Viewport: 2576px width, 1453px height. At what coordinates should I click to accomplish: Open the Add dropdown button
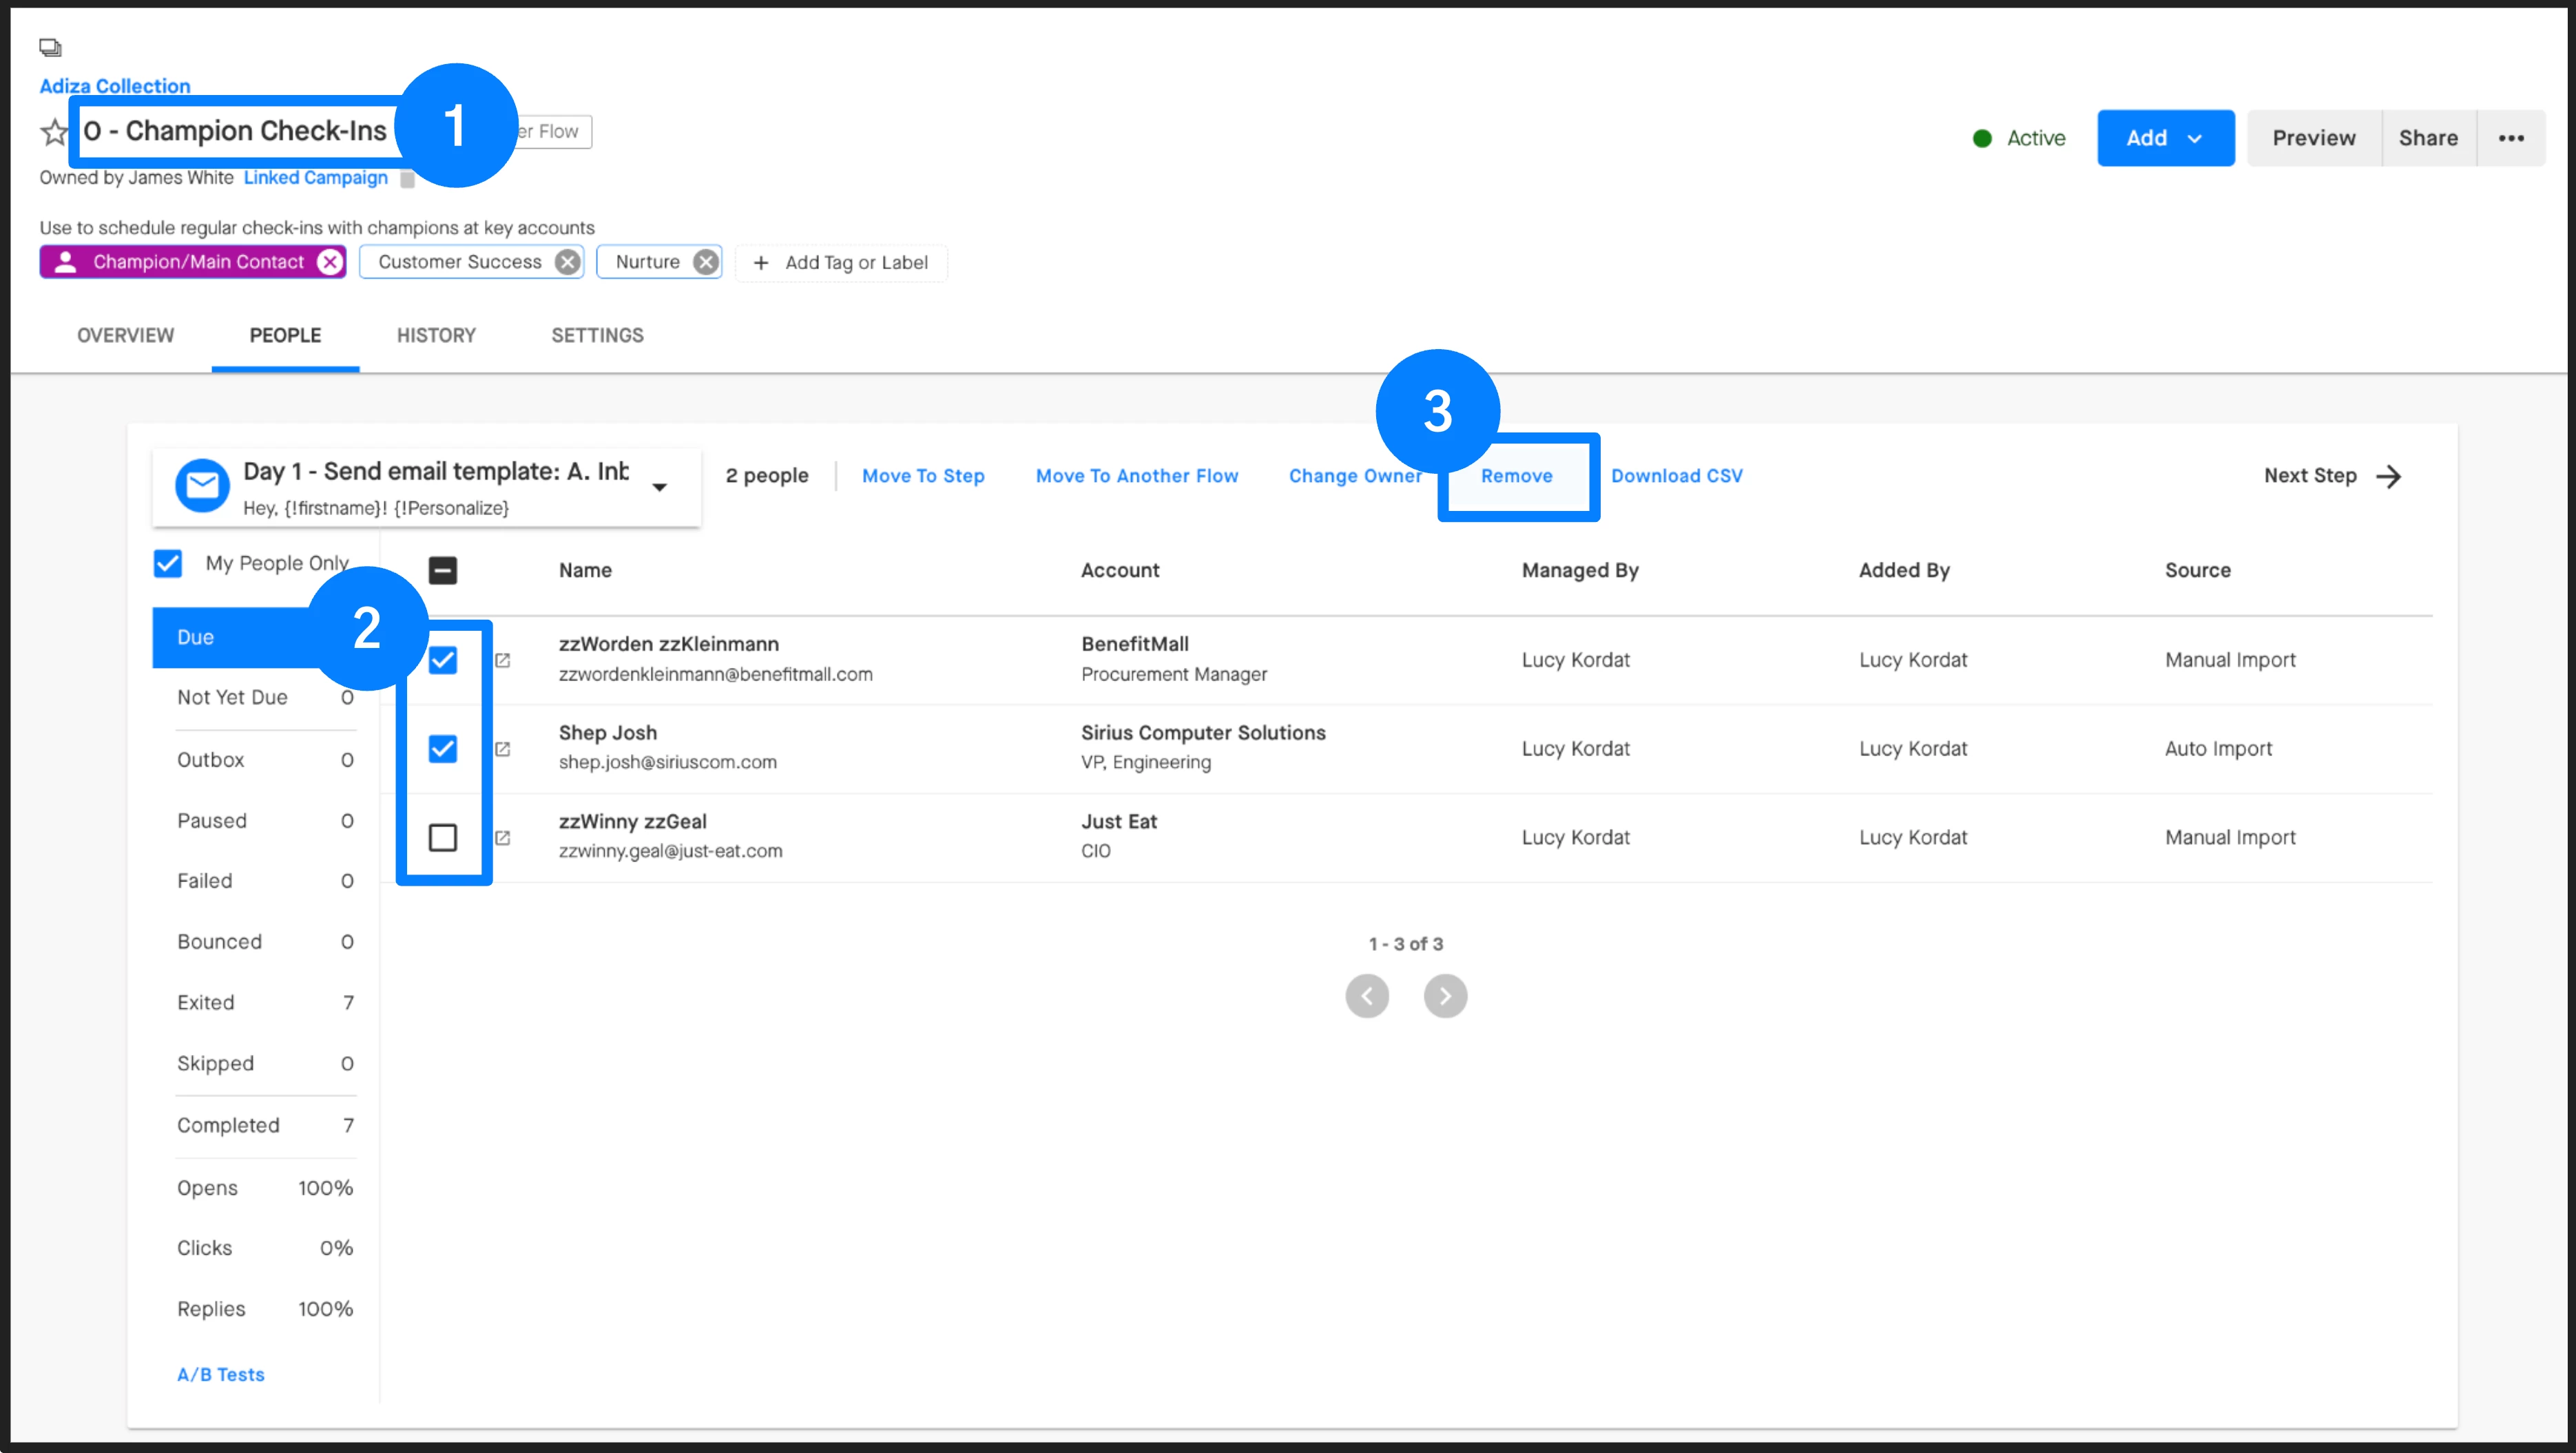pyautogui.click(x=2165, y=138)
